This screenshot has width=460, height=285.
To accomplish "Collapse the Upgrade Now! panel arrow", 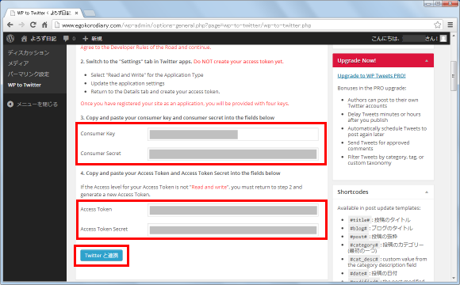I will click(x=427, y=61).
